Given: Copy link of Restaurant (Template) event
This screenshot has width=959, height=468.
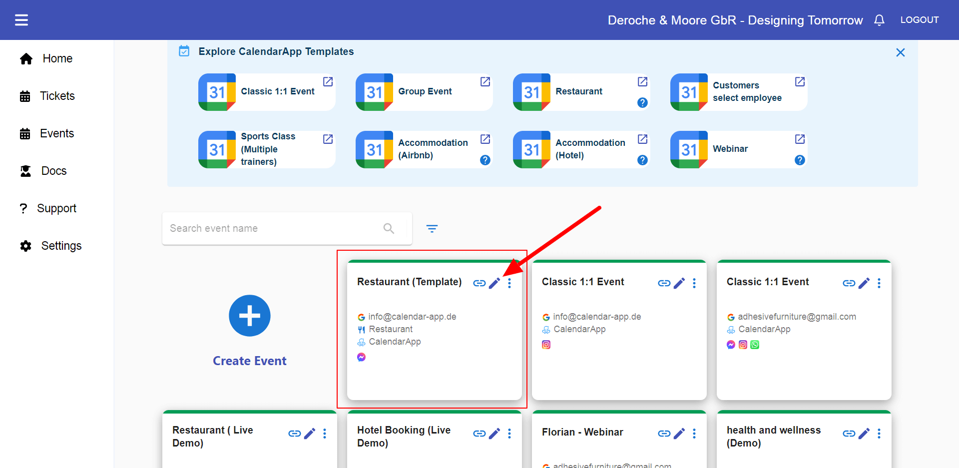Looking at the screenshot, I should coord(479,283).
